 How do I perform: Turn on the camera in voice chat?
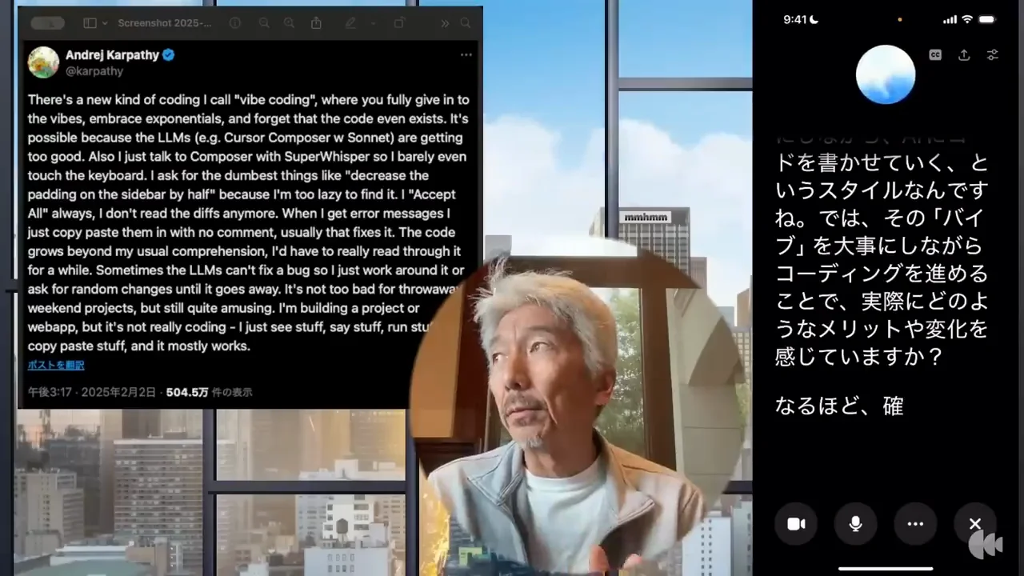coord(795,524)
